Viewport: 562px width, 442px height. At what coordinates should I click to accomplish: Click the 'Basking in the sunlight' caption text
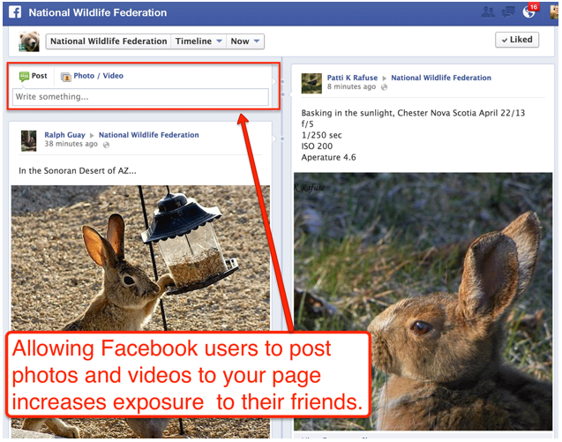pyautogui.click(x=413, y=113)
